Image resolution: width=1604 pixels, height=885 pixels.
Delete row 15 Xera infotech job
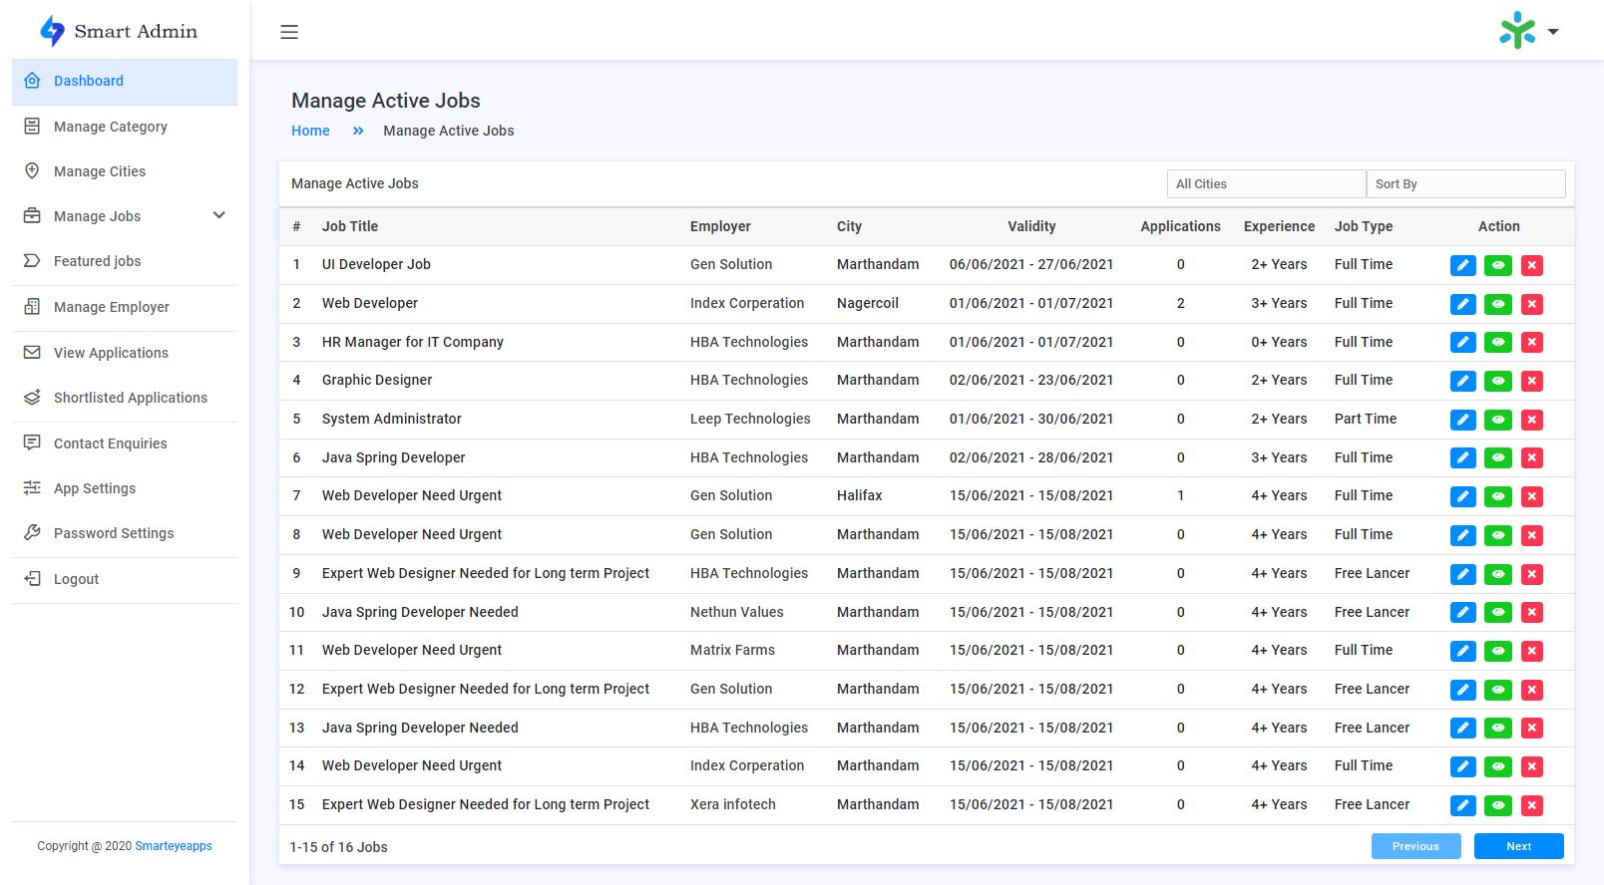[1532, 805]
